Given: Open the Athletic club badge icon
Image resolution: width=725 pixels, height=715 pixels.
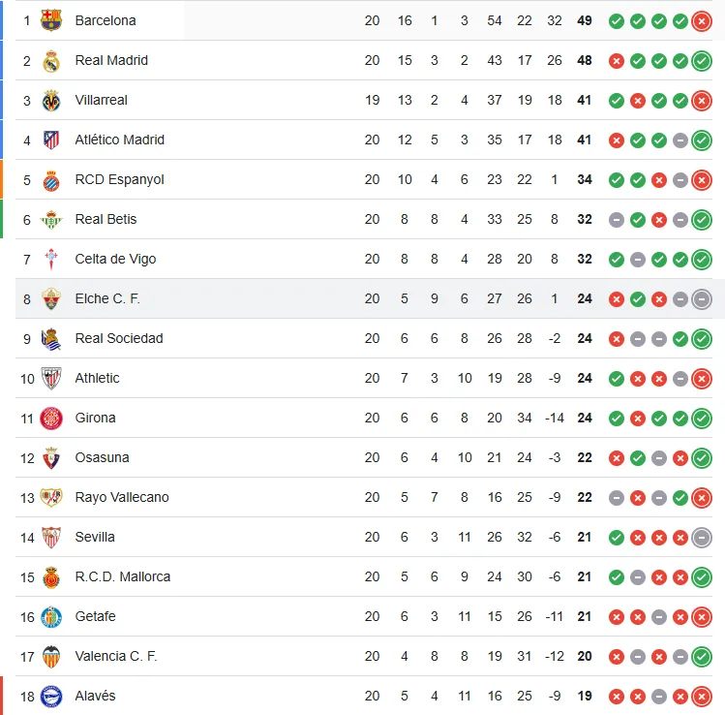Looking at the screenshot, I should point(51,378).
